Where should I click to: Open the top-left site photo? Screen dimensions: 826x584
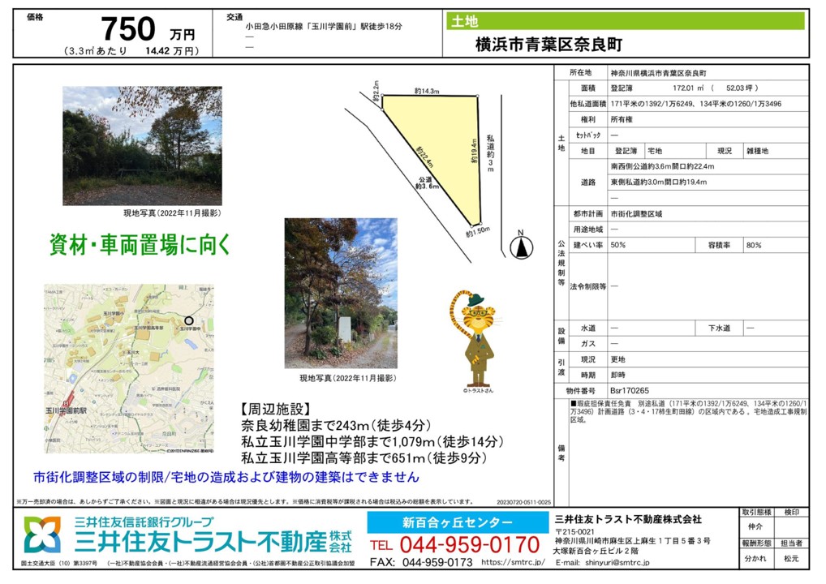142,146
